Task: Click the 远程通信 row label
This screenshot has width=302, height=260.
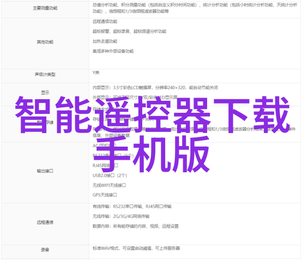Action: 45,222
